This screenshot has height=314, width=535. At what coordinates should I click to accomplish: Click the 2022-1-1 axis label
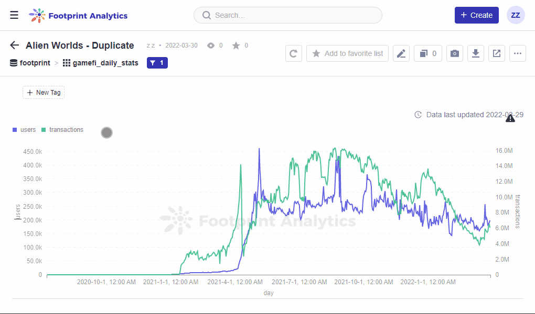(x=428, y=282)
